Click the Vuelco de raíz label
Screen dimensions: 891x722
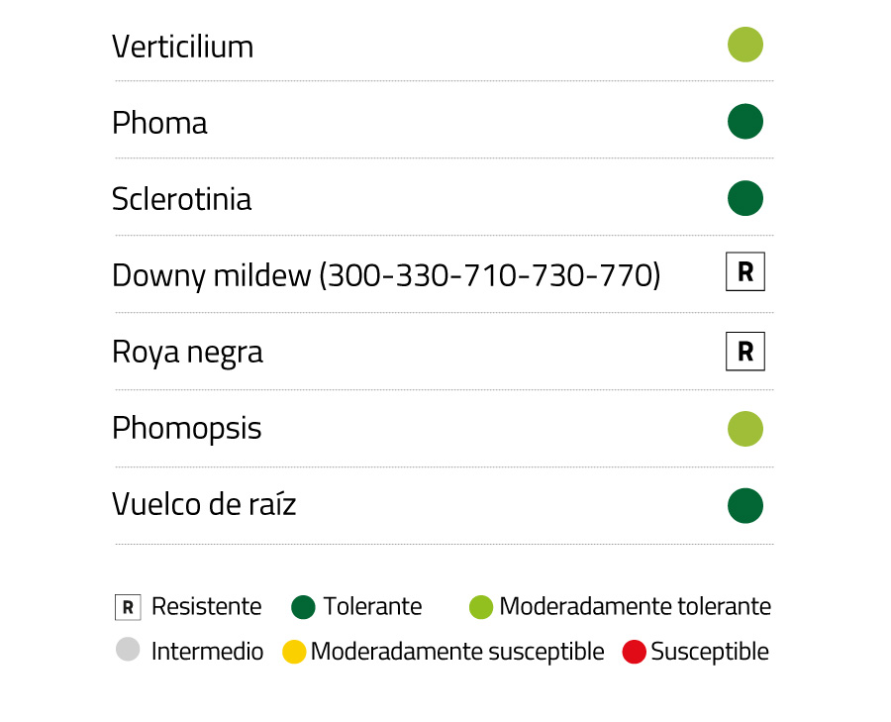[204, 504]
